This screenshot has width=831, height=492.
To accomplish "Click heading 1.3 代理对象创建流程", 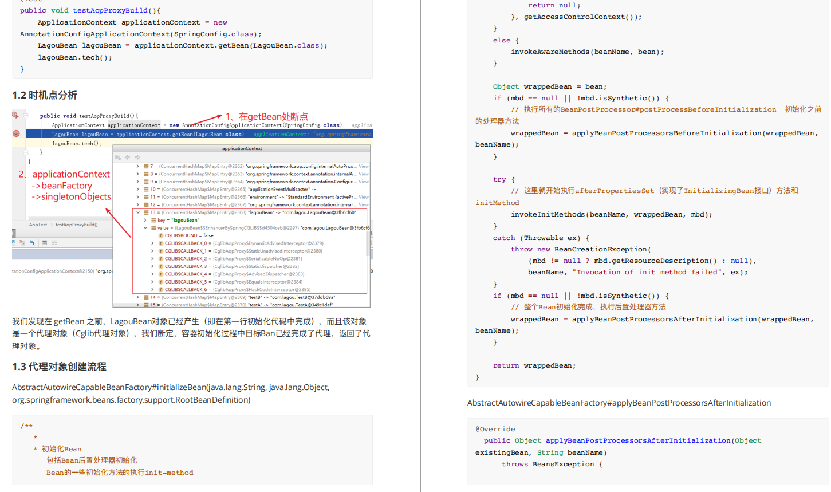I will [x=60, y=367].
